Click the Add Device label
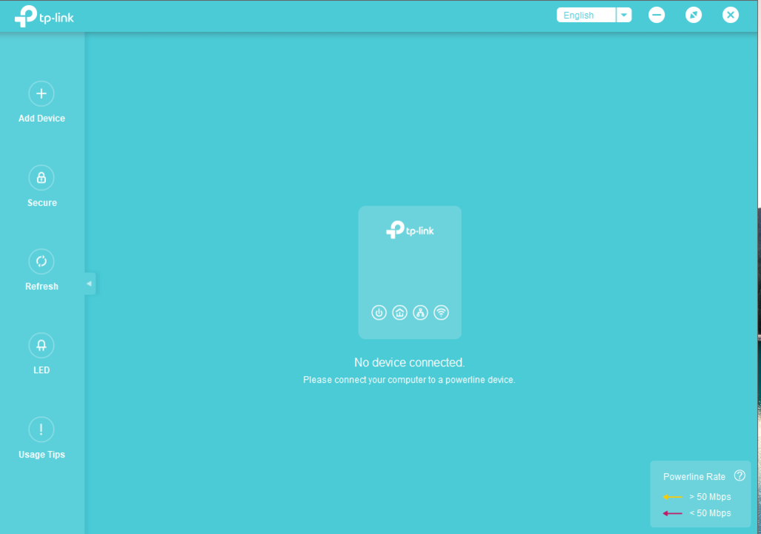Image resolution: width=761 pixels, height=534 pixels. (x=41, y=119)
